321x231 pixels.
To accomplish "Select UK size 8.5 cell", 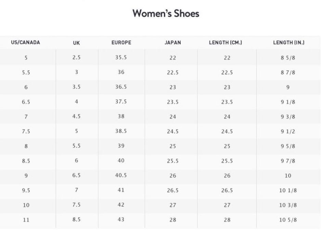I will click(x=76, y=219).
